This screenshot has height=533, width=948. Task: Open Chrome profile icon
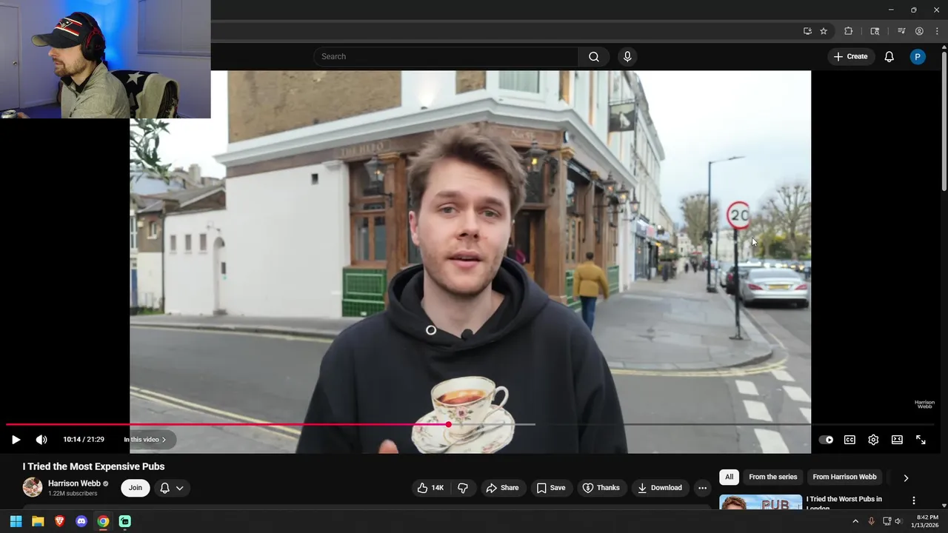point(919,31)
